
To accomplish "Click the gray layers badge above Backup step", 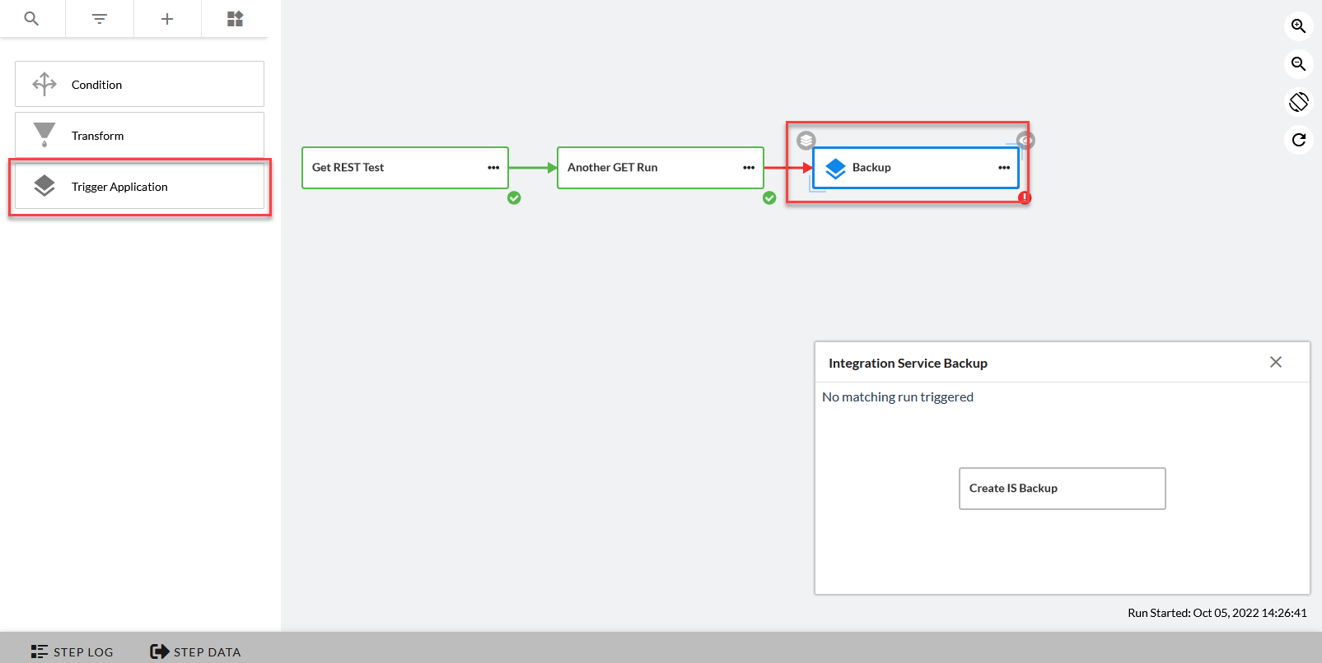I will [x=806, y=141].
